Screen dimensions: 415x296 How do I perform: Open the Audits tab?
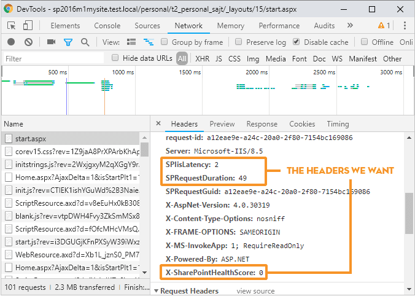324,26
